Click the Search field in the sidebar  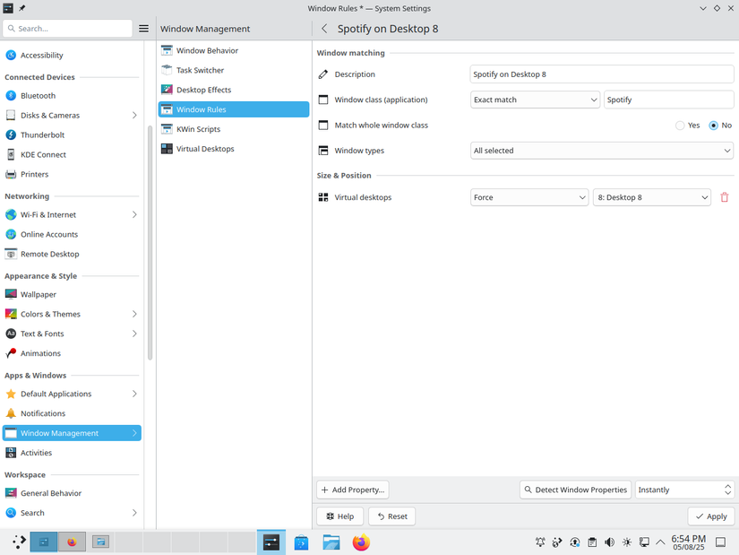67,28
